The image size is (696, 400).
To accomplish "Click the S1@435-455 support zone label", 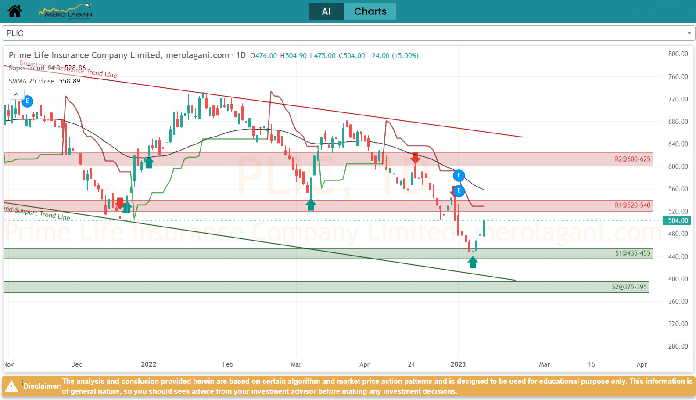I will coord(632,253).
